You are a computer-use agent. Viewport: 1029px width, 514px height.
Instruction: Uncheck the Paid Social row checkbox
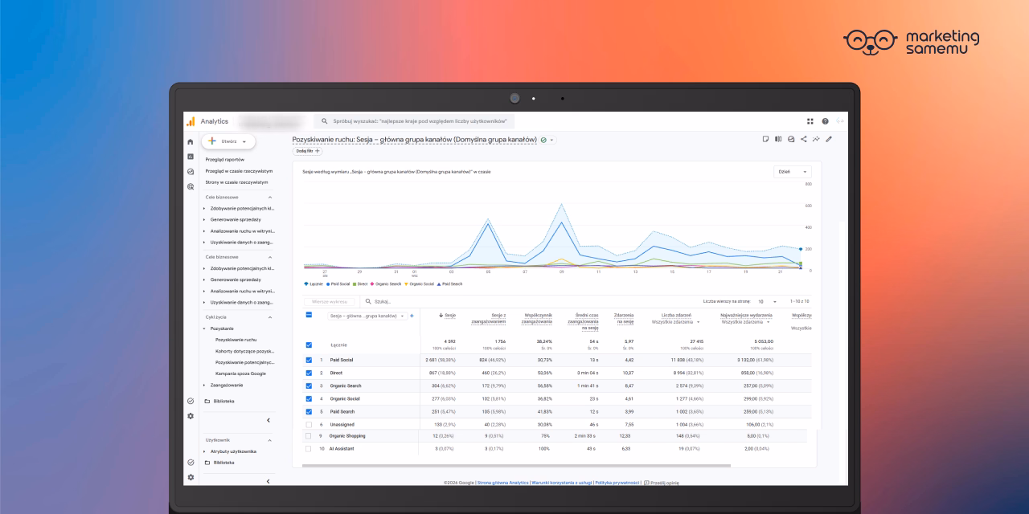click(309, 360)
